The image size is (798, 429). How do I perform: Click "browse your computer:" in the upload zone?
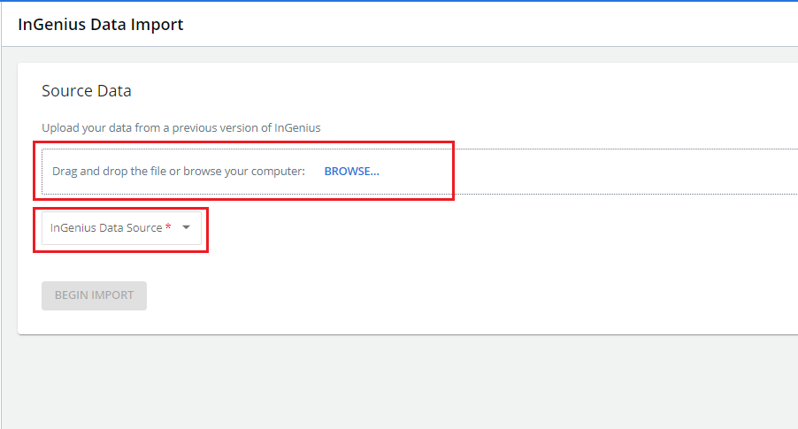click(x=244, y=172)
